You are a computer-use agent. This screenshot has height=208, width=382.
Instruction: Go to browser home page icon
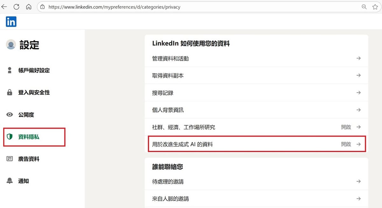29,7
